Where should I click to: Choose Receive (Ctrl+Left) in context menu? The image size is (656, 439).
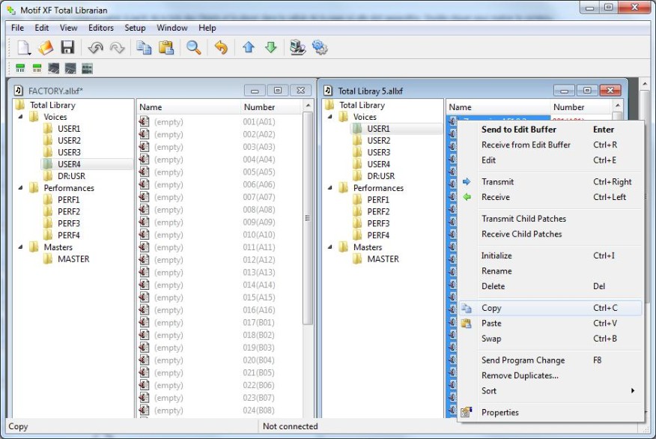coord(550,197)
